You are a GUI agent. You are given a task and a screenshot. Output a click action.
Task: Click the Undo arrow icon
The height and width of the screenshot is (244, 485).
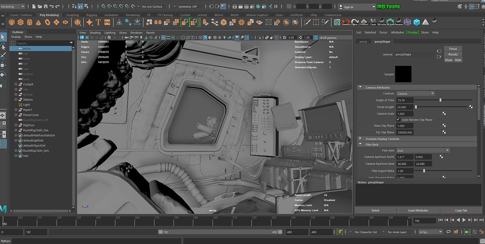pyautogui.click(x=52, y=6)
